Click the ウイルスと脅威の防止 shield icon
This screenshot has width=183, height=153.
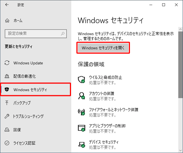82,79
